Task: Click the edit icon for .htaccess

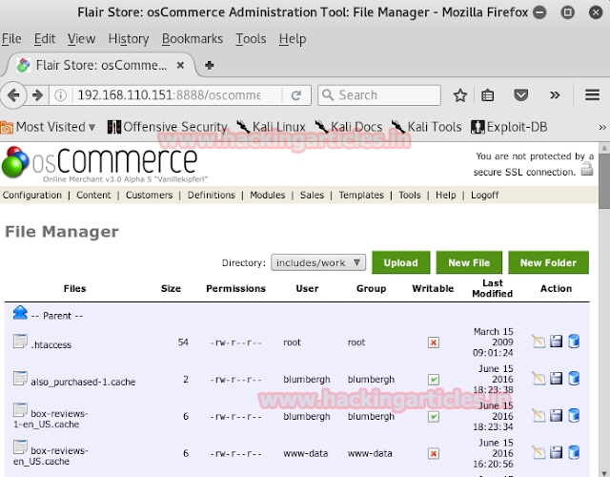Action: coord(539,342)
